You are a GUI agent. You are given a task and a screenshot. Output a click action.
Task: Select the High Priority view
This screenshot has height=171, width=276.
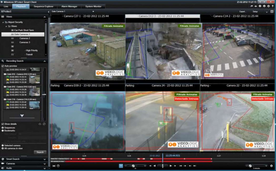[x=32, y=50]
